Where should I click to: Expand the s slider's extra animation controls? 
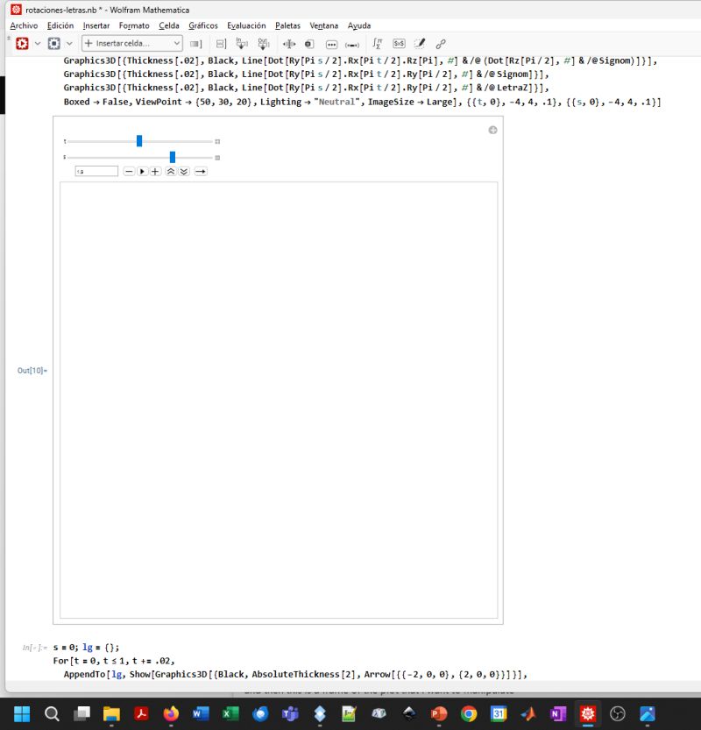pyautogui.click(x=217, y=157)
